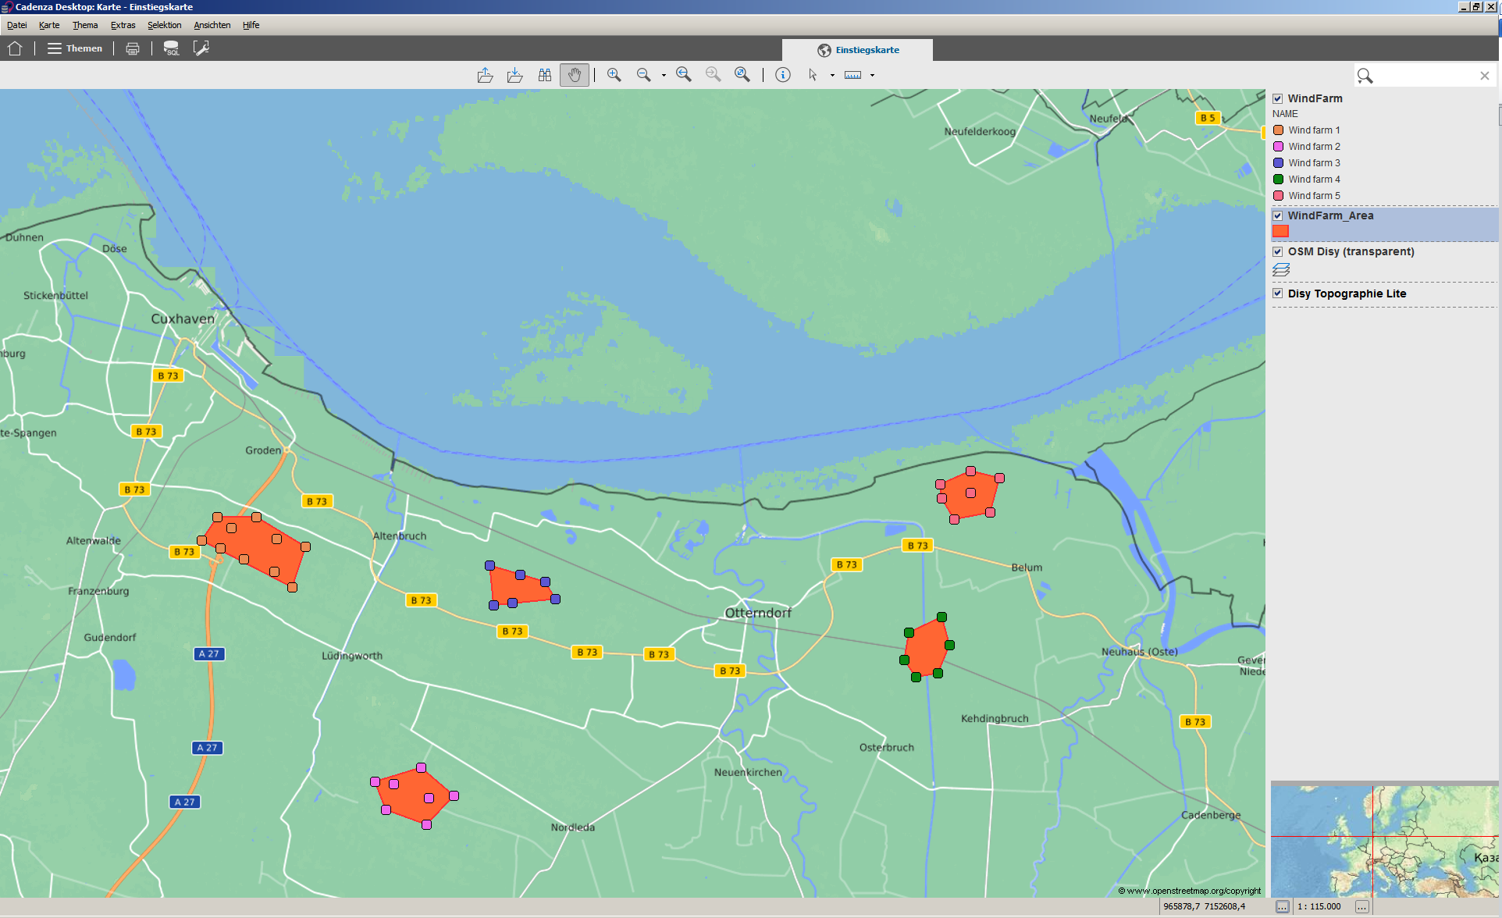
Task: Click the blue Wind farm 3 legend swatch
Action: [x=1279, y=163]
